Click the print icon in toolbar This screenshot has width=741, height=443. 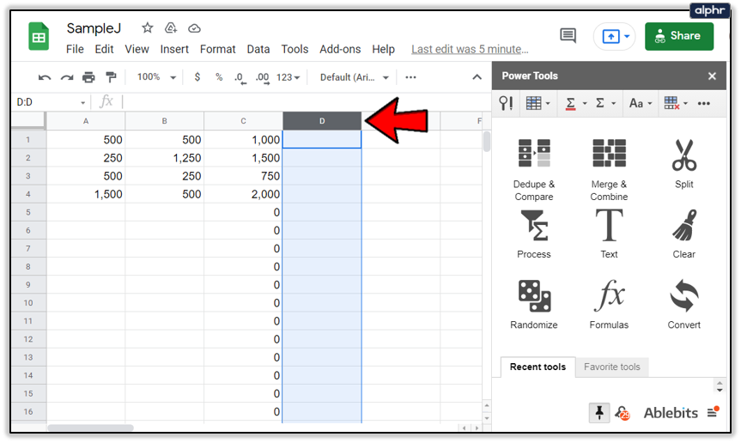(88, 77)
